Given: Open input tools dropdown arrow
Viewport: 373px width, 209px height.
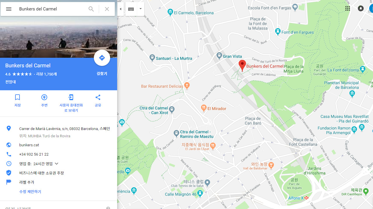Looking at the screenshot, I should point(140,9).
